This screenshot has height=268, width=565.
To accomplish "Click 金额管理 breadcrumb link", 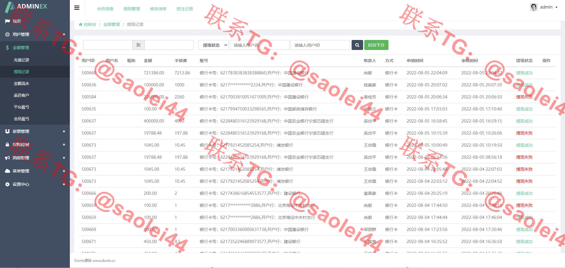I will click(111, 24).
